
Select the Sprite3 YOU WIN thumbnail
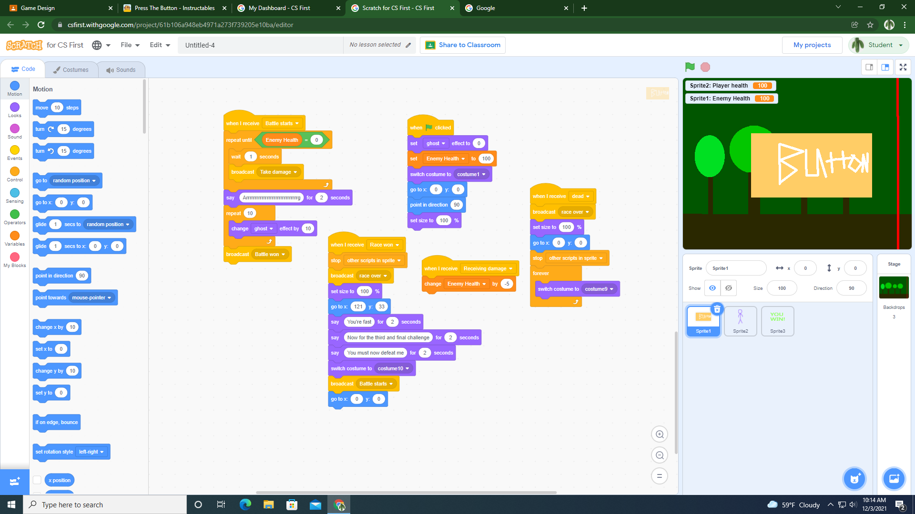[x=777, y=321]
